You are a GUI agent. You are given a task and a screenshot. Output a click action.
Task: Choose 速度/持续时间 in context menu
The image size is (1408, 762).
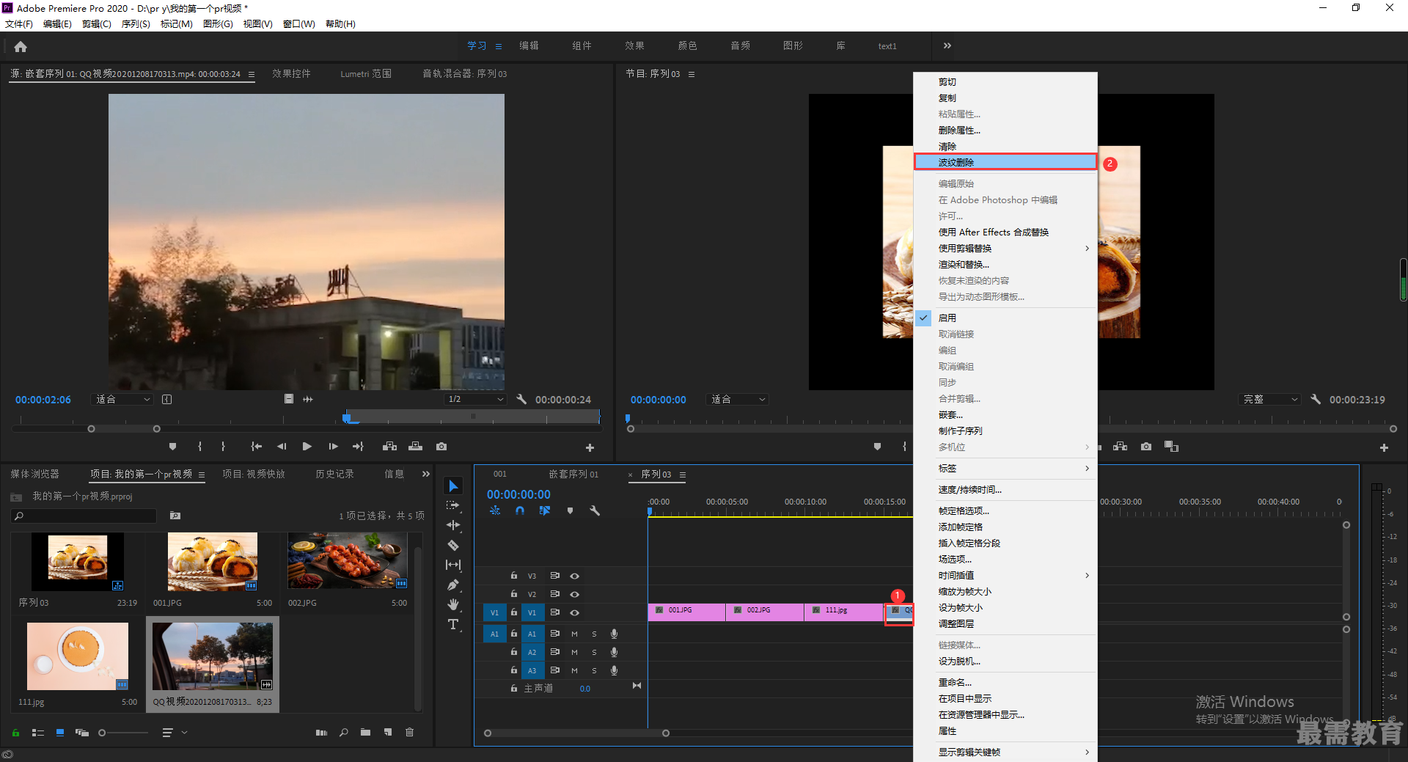point(1005,489)
